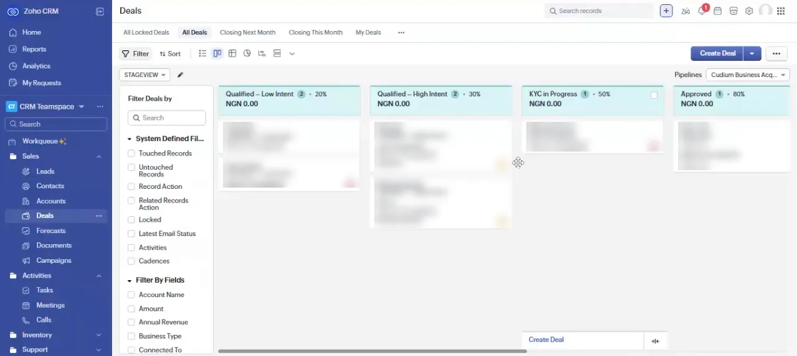Collapse the Filter By Fields section

pyautogui.click(x=130, y=281)
